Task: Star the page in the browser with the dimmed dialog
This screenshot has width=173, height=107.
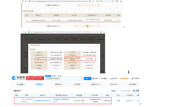Action: pos(78,32)
